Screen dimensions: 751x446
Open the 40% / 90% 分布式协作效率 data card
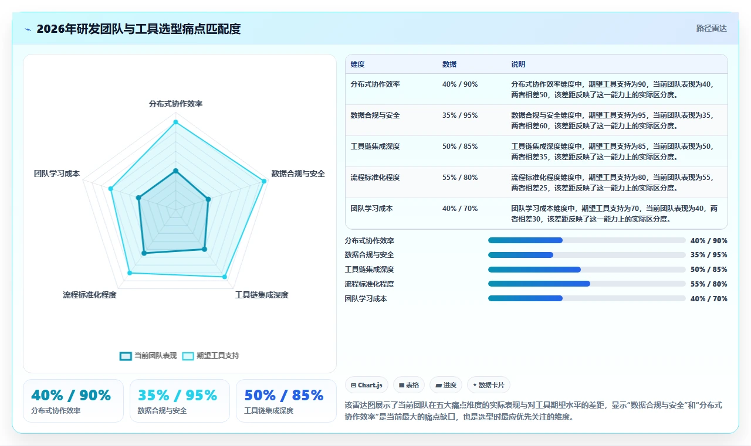[73, 401]
